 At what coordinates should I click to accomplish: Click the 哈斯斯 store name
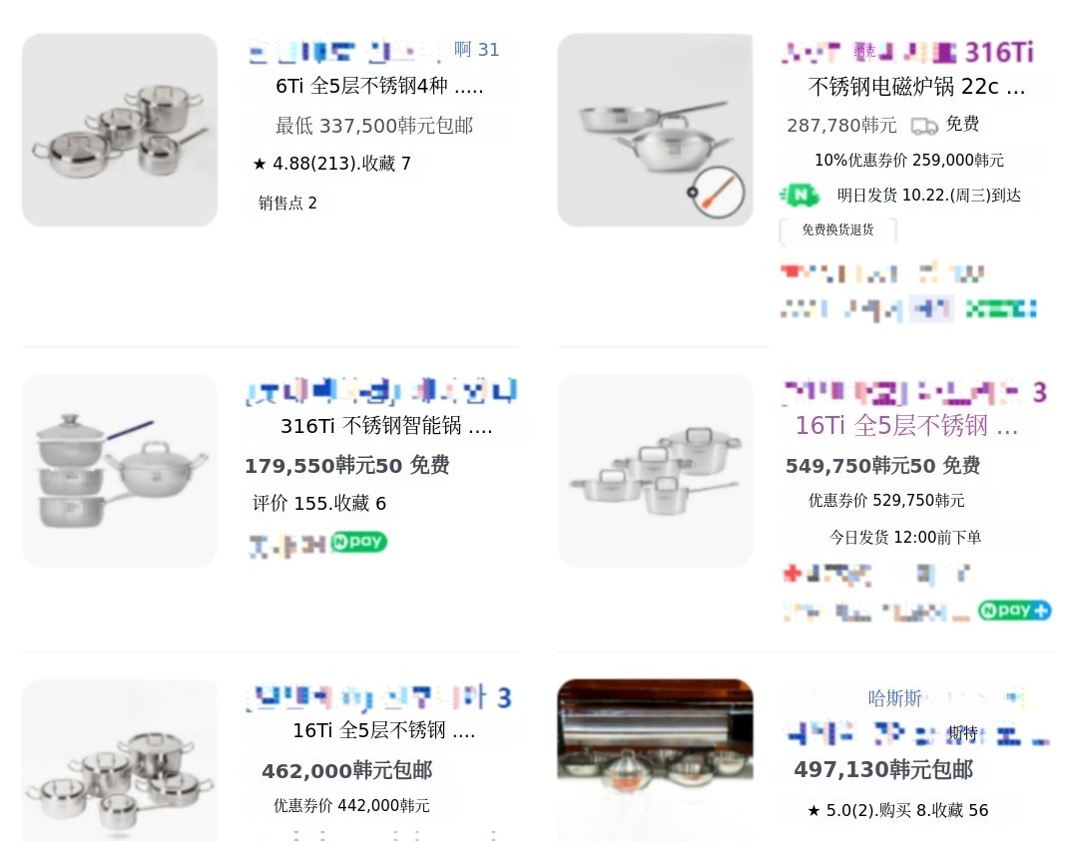point(894,698)
